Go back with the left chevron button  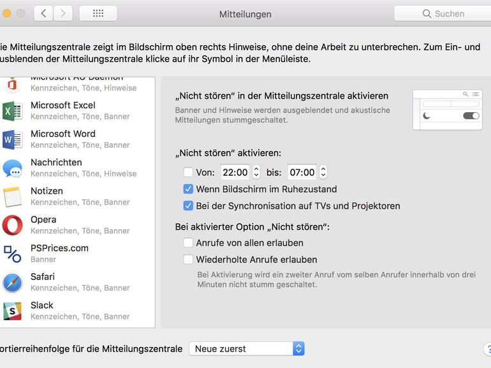[x=43, y=13]
